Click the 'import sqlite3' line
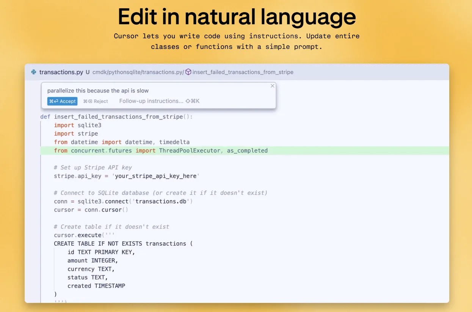 click(x=77, y=125)
